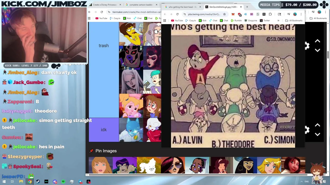The width and height of the screenshot is (330, 185).
Task: Close the Create a Disney Princesses tab
Action: tap(120, 5)
